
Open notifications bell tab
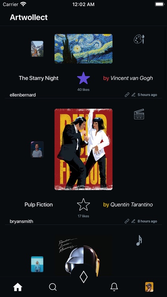[x=114, y=287]
